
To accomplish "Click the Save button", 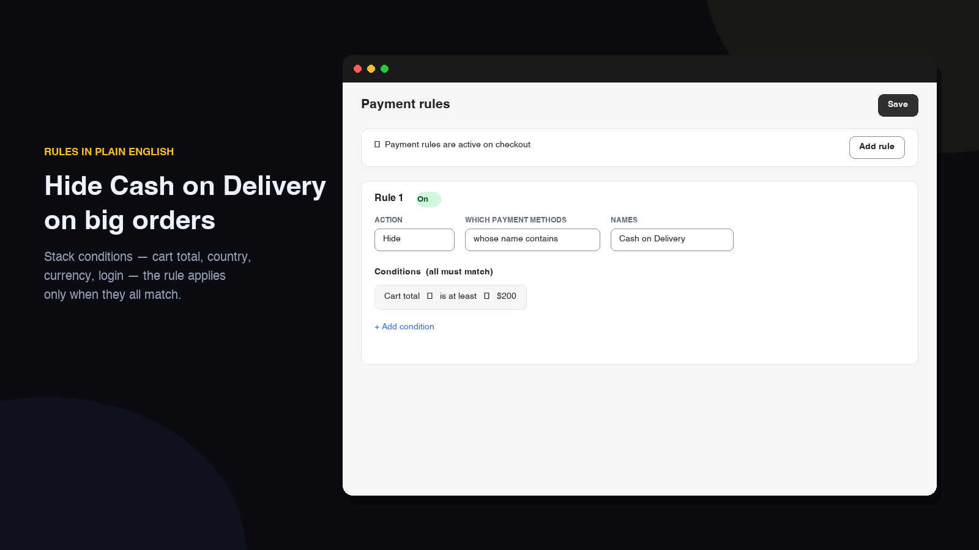I will coord(898,105).
